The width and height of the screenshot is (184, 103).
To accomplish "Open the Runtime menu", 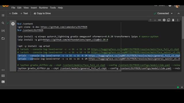I will (x=43, y=8).
